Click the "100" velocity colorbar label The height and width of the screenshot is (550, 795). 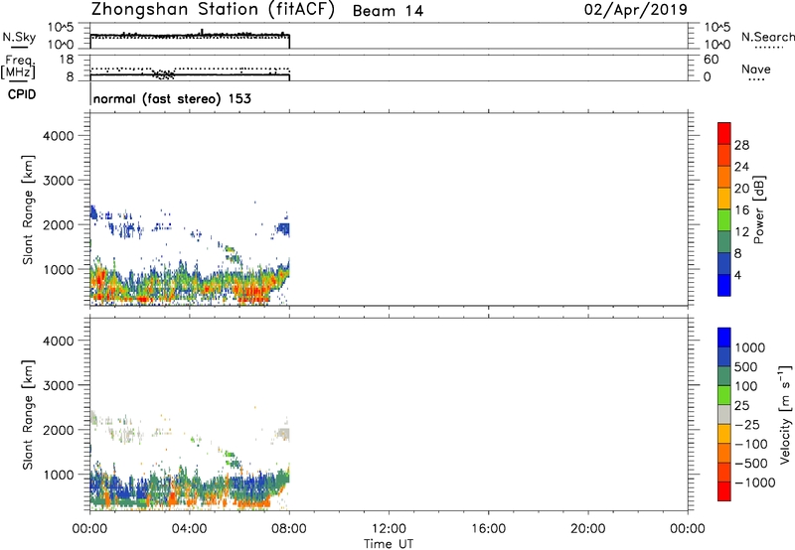(746, 386)
